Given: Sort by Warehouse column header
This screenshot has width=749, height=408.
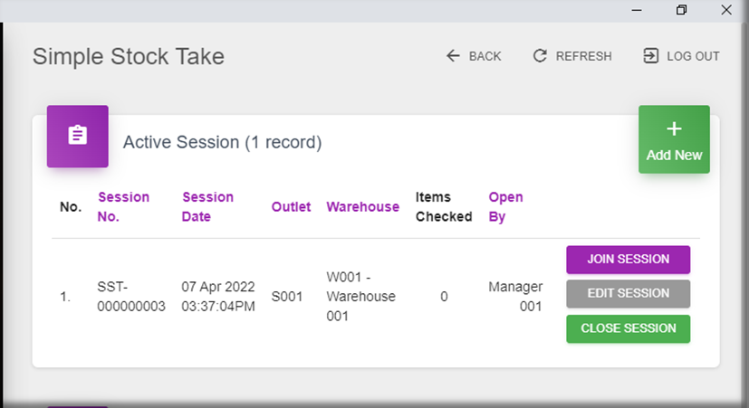Looking at the screenshot, I should coord(362,206).
